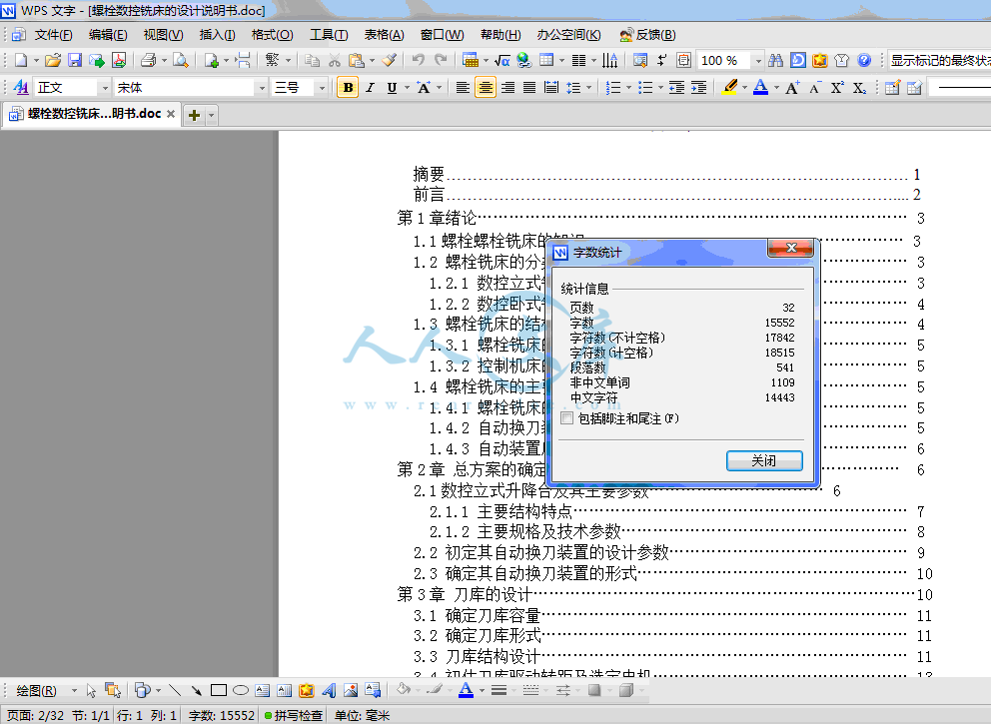Viewport: 991px width, 724px height.
Task: Open the 插入 menu
Action: pyautogui.click(x=217, y=35)
